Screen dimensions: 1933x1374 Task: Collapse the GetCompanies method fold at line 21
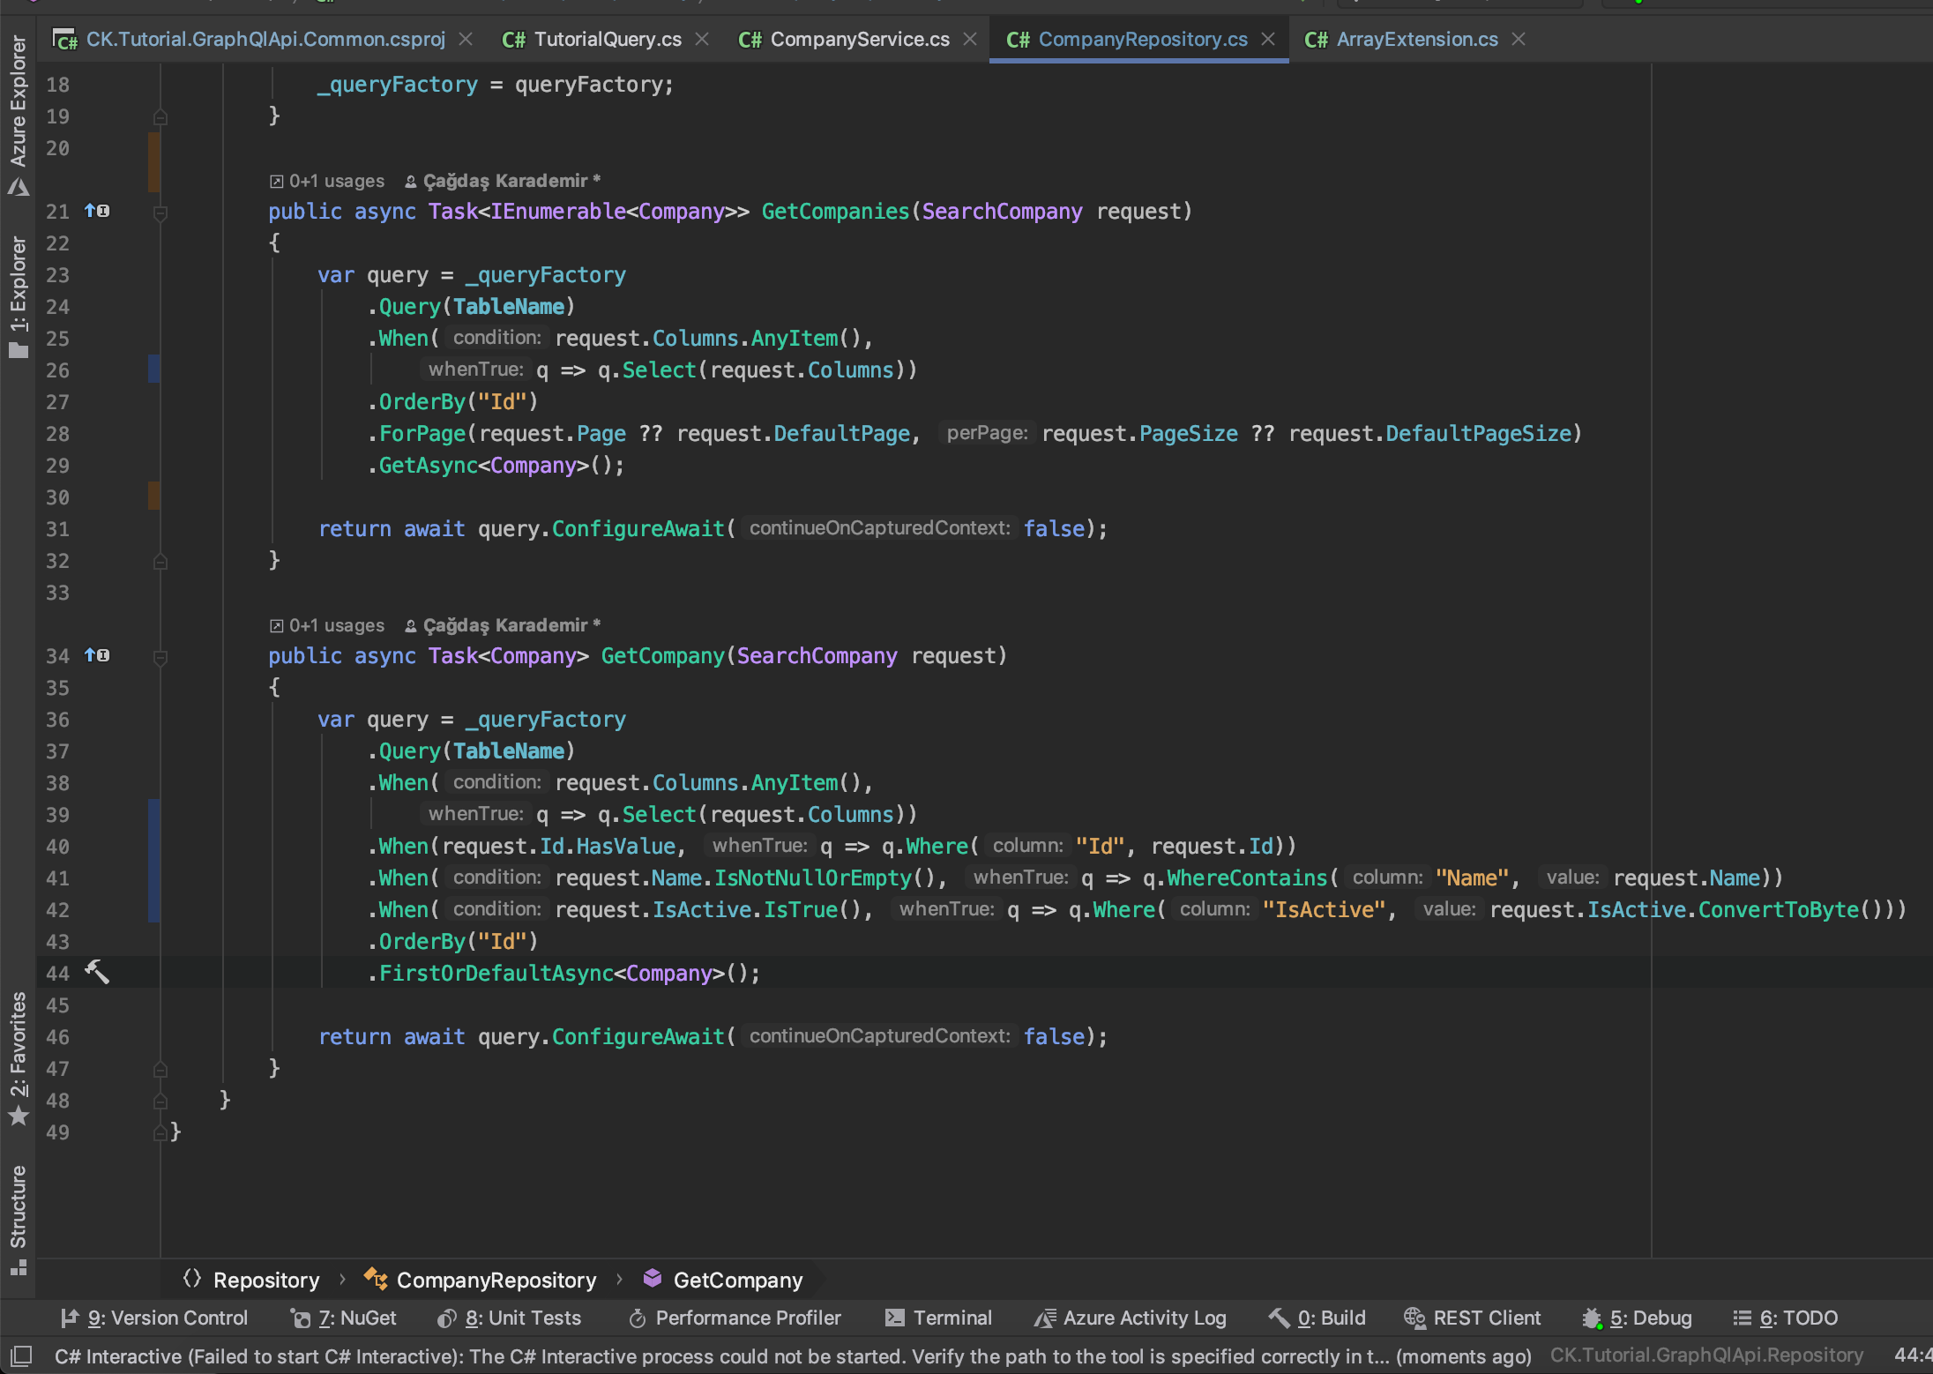[160, 213]
